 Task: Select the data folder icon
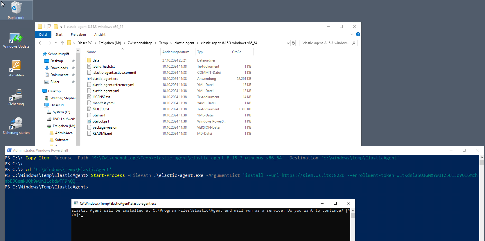coord(89,60)
